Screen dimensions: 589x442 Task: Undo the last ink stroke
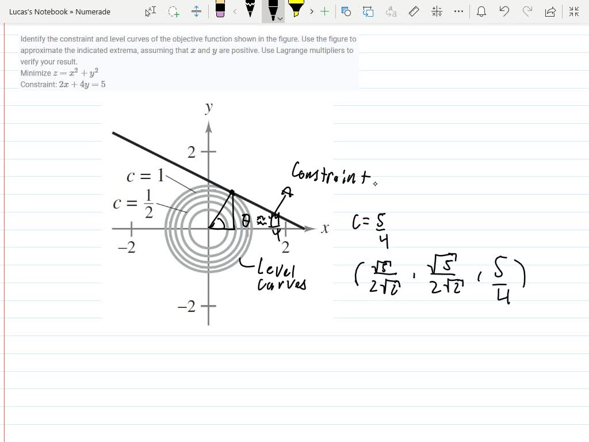(x=504, y=12)
